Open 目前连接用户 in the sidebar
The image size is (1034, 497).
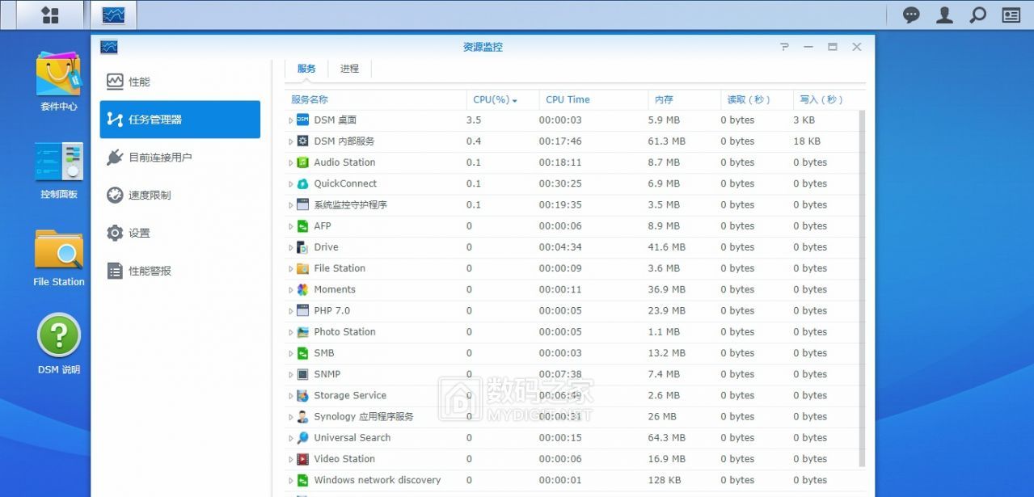pyautogui.click(x=180, y=158)
